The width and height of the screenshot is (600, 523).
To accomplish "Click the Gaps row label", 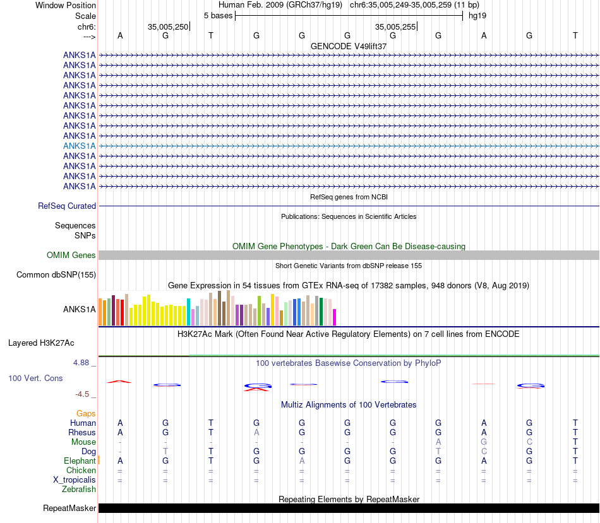I will (86, 413).
